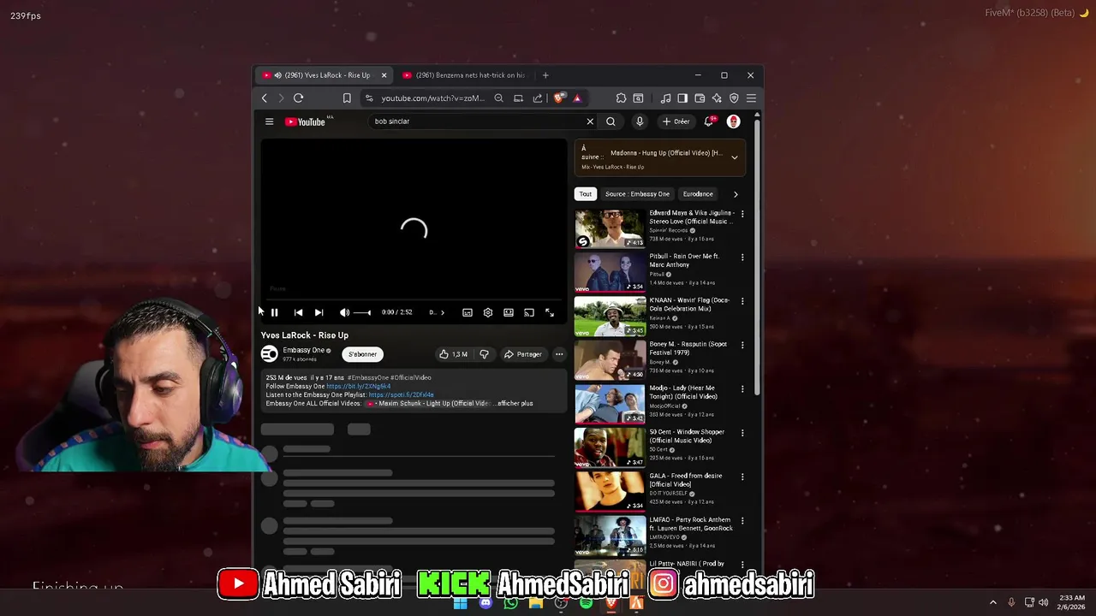Image resolution: width=1096 pixels, height=616 pixels.
Task: Dislike the video
Action: click(484, 354)
